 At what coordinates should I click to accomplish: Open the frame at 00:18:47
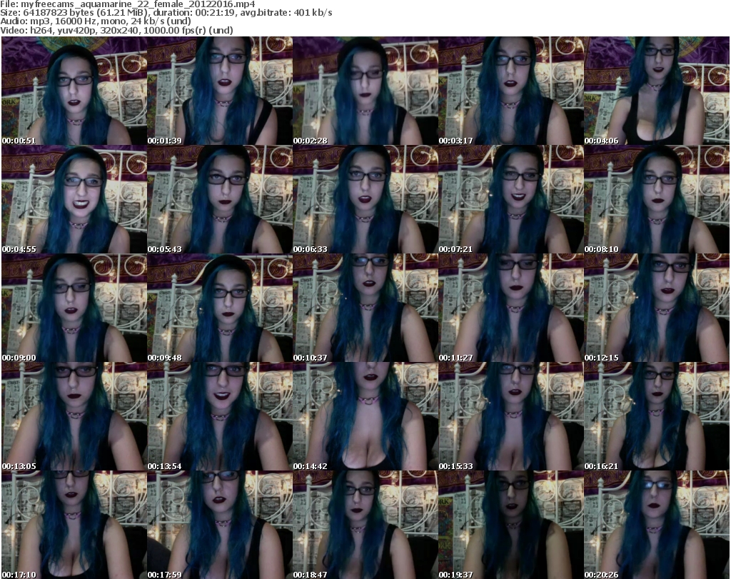pos(365,525)
